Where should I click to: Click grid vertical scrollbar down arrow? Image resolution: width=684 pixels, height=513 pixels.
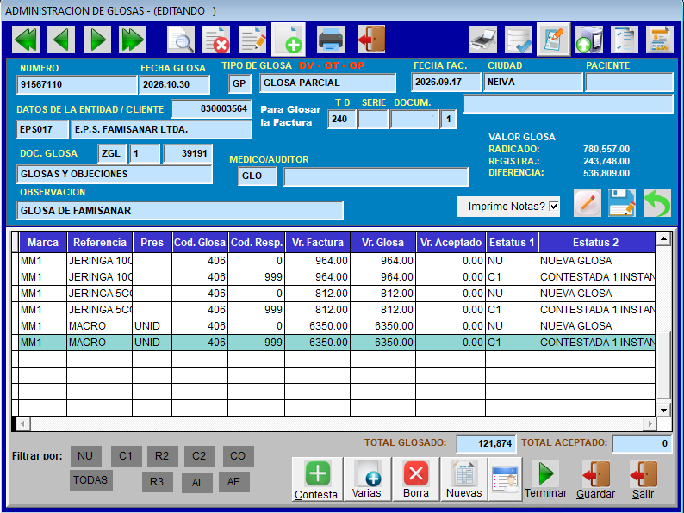[663, 410]
